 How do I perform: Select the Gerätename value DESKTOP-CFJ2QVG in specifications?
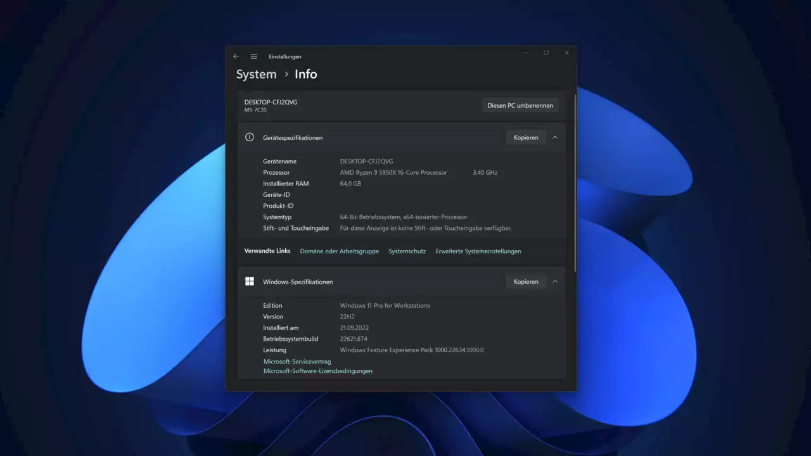coord(366,161)
